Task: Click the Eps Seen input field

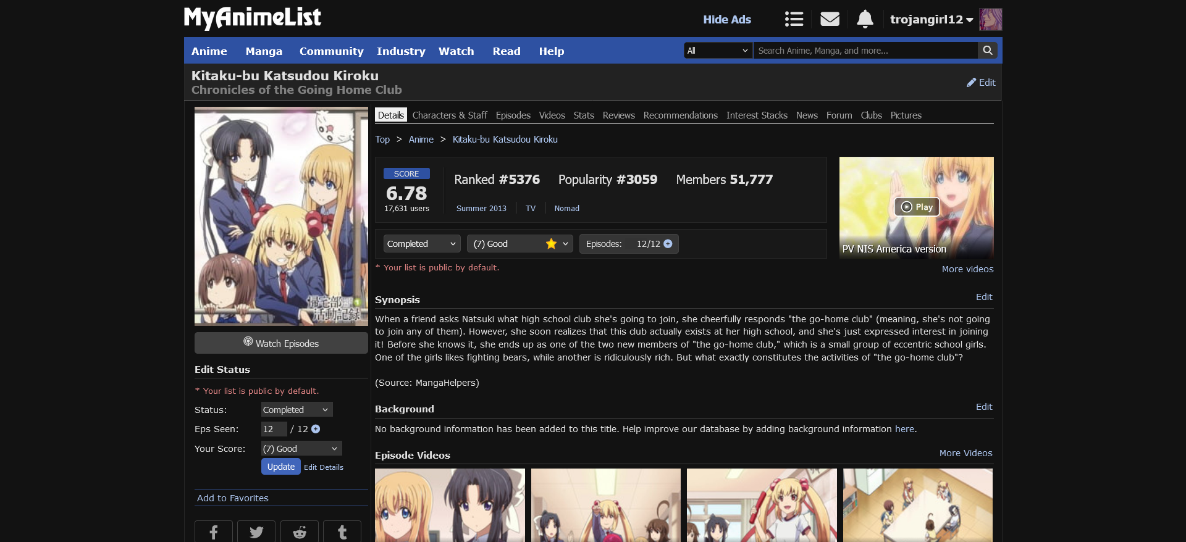Action: tap(273, 429)
